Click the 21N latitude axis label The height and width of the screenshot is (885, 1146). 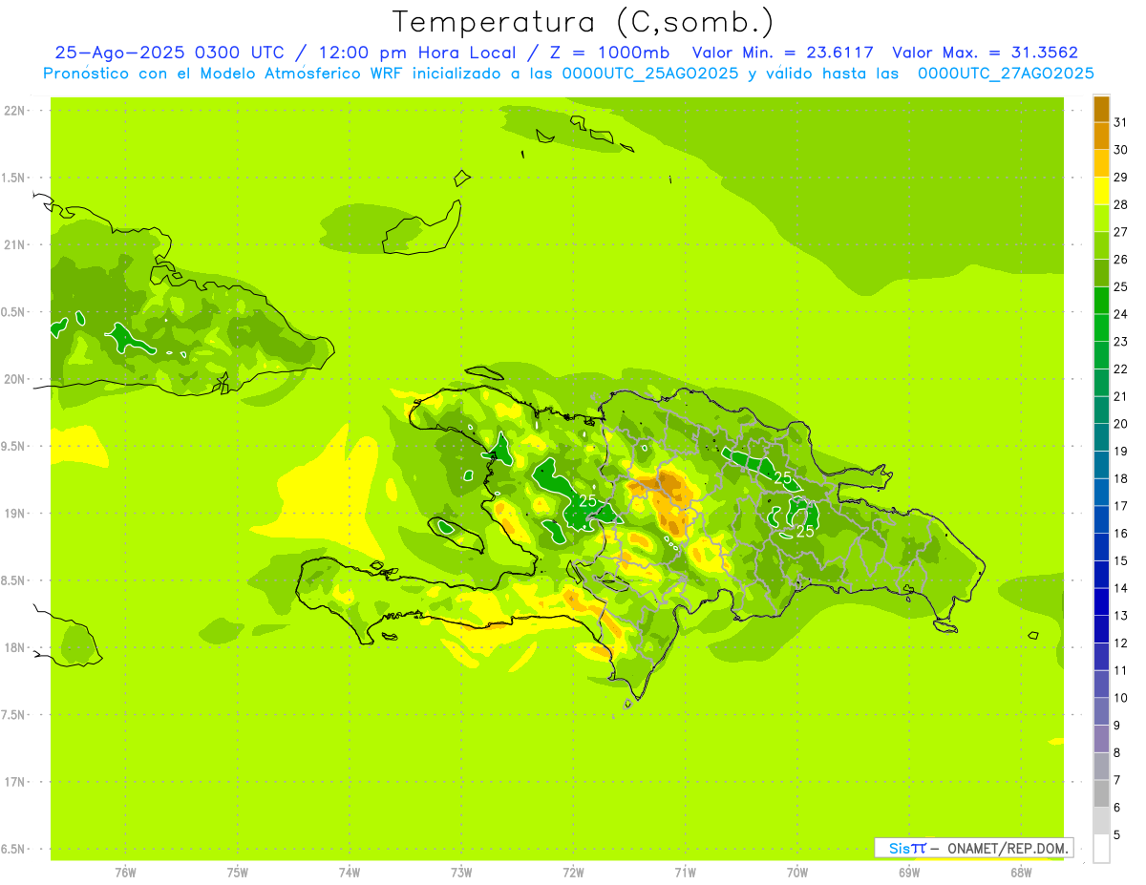coord(14,244)
